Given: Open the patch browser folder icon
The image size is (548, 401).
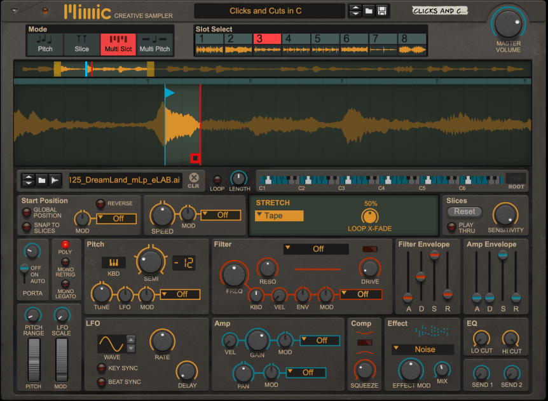Looking at the screenshot, I should click(x=369, y=11).
